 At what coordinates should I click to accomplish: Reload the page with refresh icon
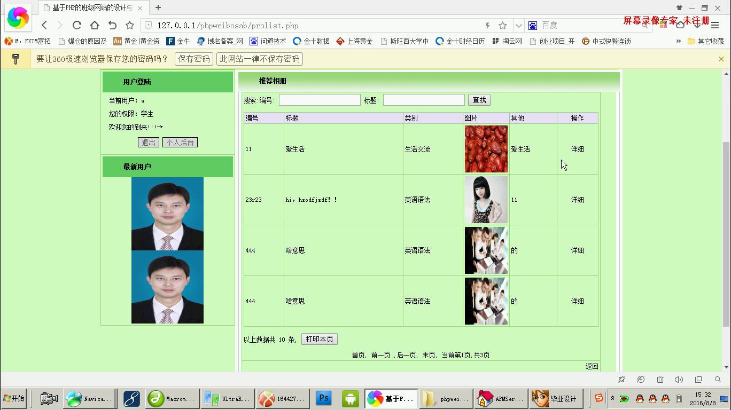[77, 25]
